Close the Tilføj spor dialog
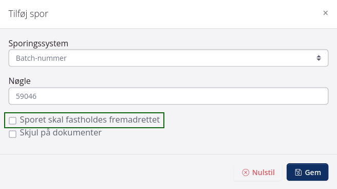 pos(325,13)
